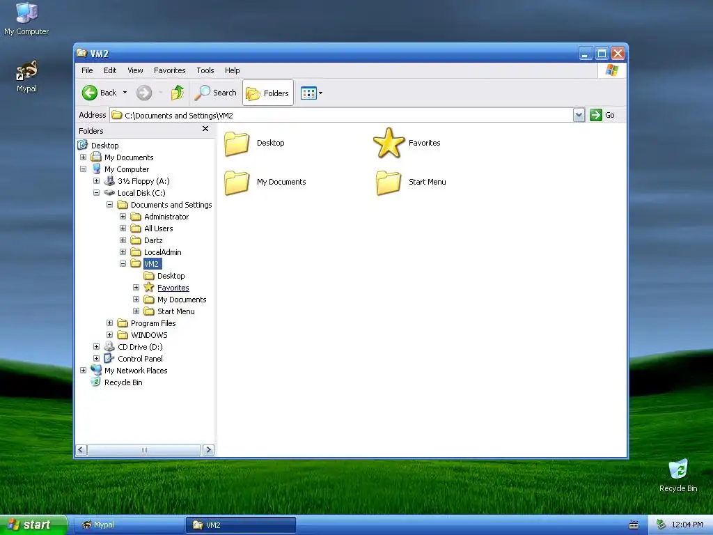Select the Desktop folder in file view
Viewport: 713px width, 535px height.
(x=254, y=143)
